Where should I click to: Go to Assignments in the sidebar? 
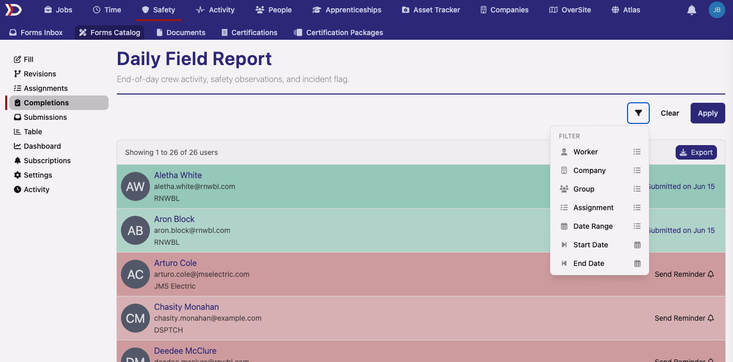tap(59, 88)
